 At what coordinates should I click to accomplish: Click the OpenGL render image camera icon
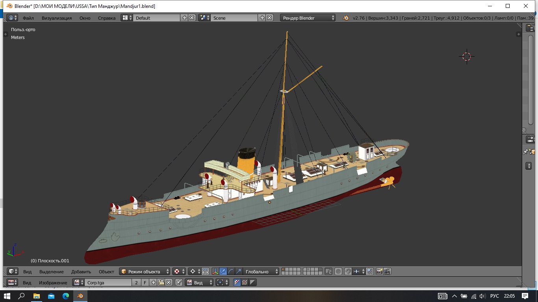(380, 271)
